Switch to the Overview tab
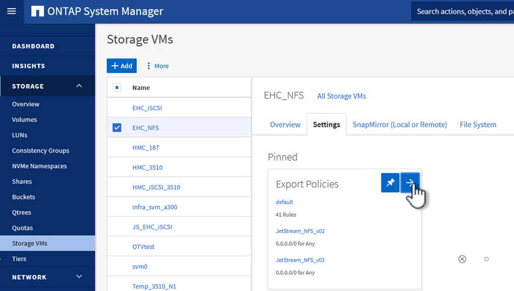This screenshot has width=514, height=291. 285,125
